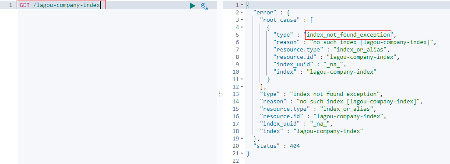The height and width of the screenshot is (164, 450).
Task: Click "reason" entry on response line 14
Action: 342,102
